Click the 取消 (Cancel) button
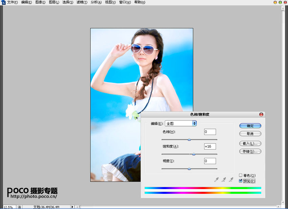Viewport: 288px width, 209px height. pos(250,134)
